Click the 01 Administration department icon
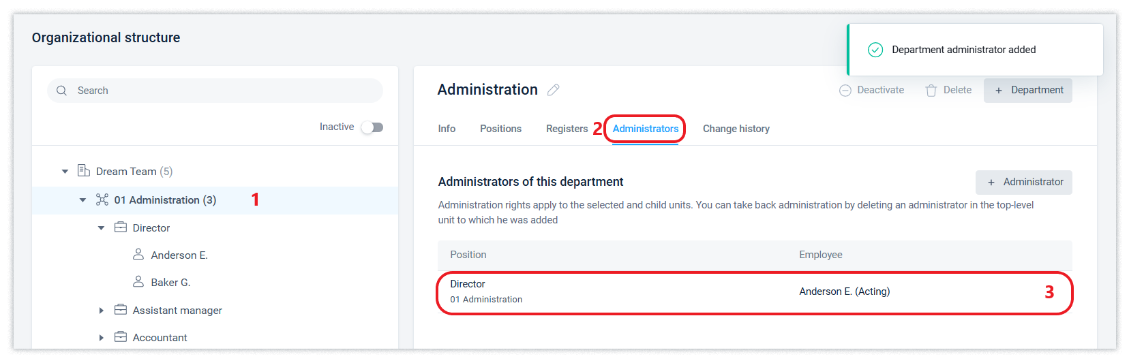This screenshot has width=1129, height=363. coord(102,200)
